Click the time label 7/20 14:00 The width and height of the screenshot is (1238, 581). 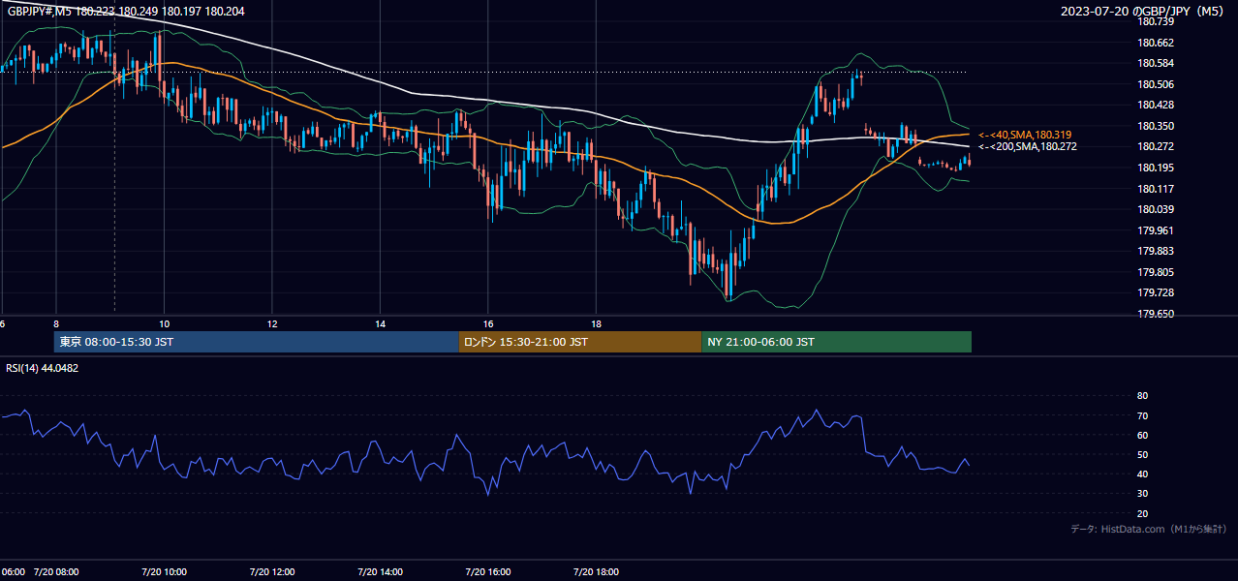381,572
